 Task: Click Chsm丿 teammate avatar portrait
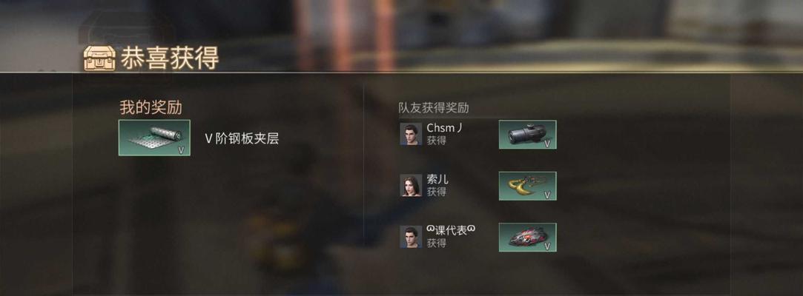(x=411, y=134)
